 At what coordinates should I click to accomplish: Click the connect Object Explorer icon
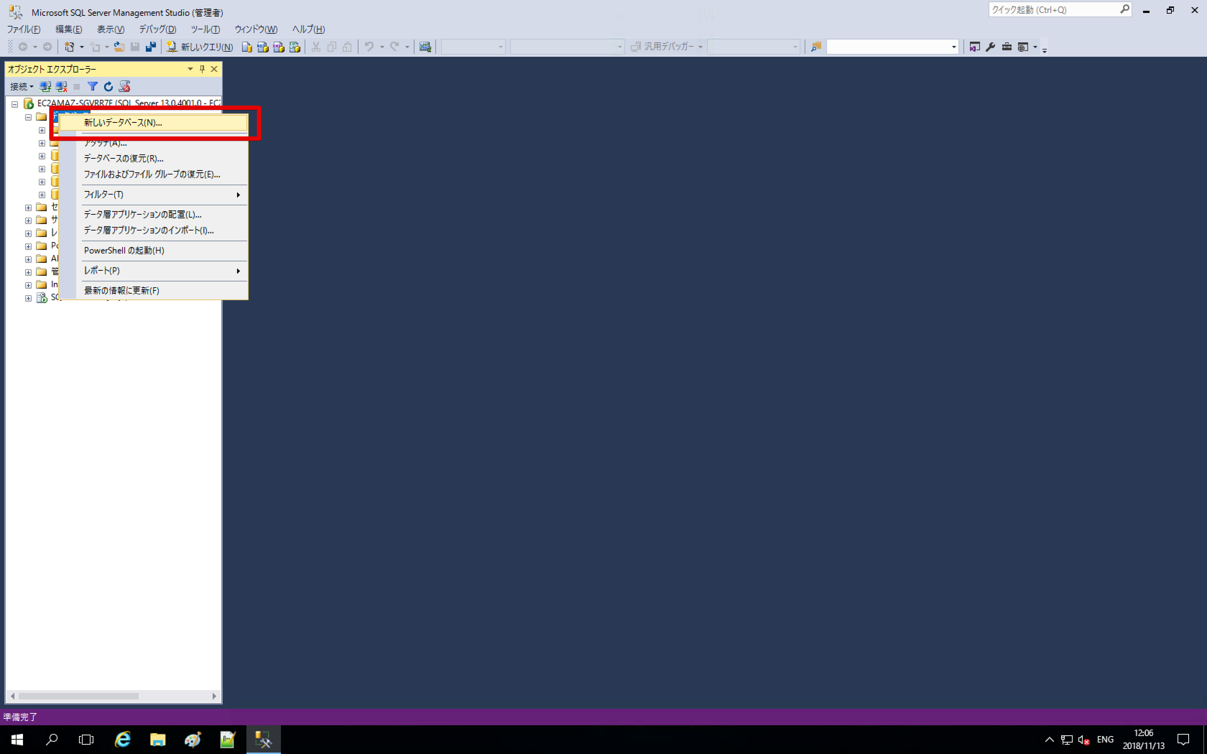click(x=45, y=86)
